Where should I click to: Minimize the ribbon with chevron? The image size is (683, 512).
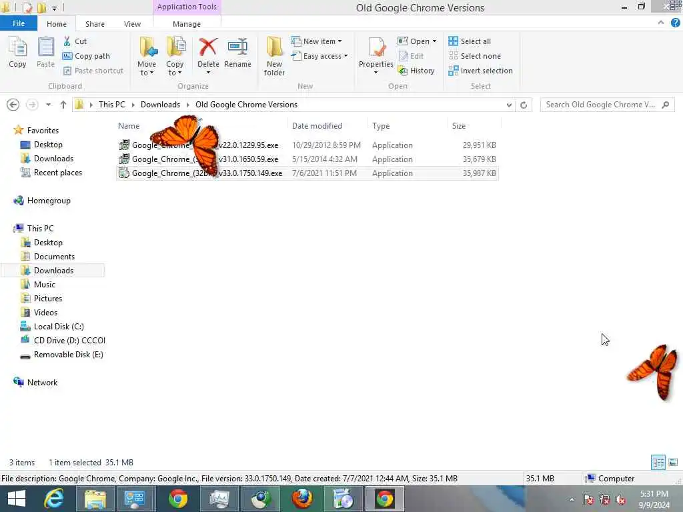coord(661,23)
